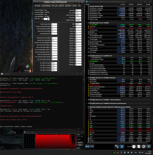Select the third radio circle in Vcore graph

(x=82, y=137)
